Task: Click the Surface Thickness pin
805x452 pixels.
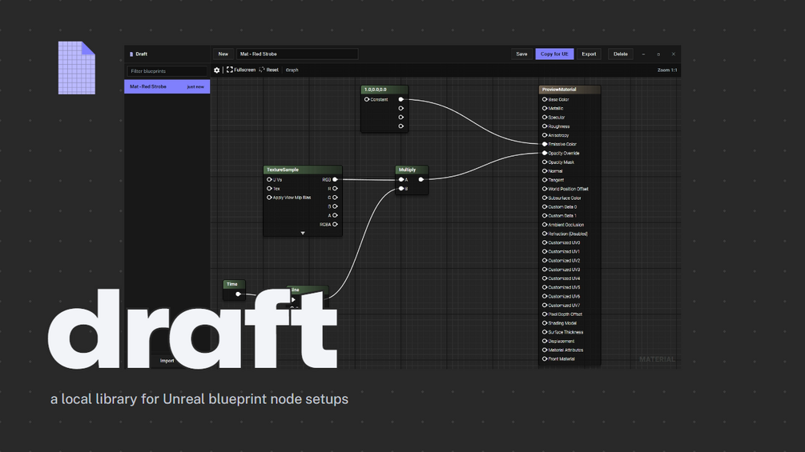Action: click(545, 332)
